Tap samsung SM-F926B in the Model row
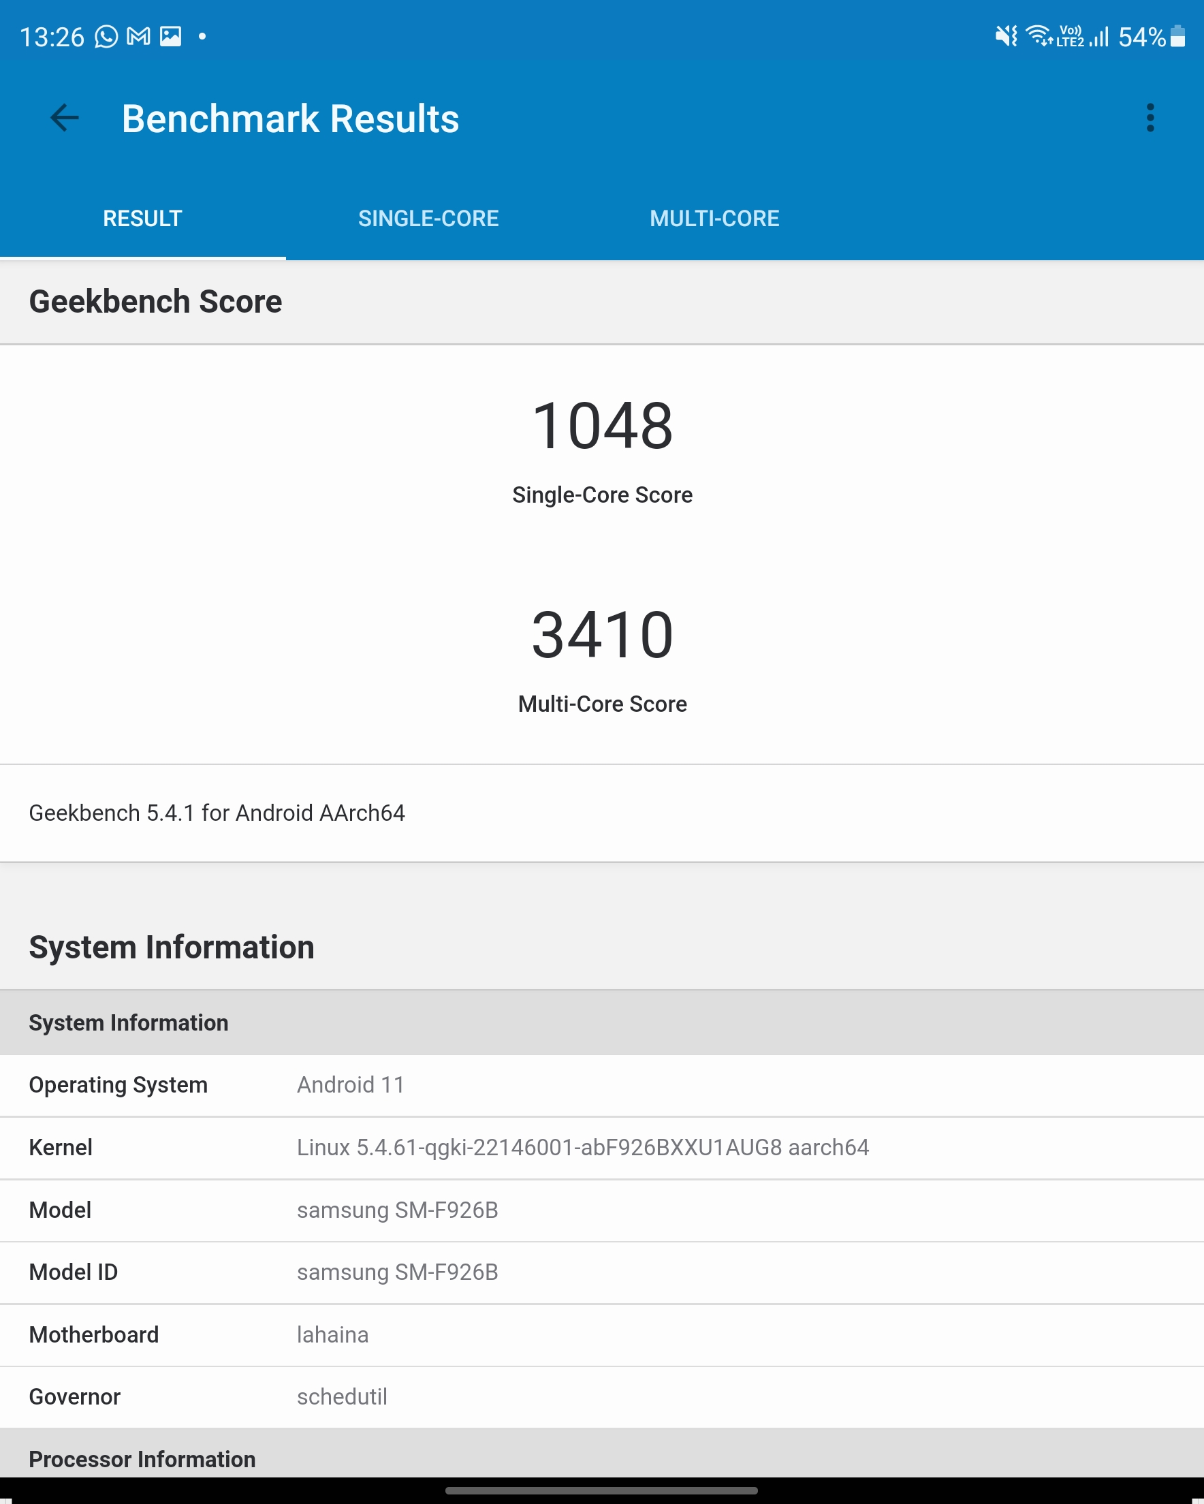 point(398,1210)
